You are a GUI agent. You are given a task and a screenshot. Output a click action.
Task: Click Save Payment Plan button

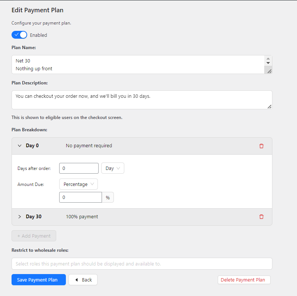point(39,280)
